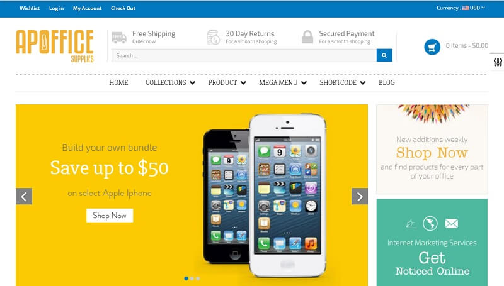This screenshot has height=286, width=504.
Task: Open the shopping cart icon
Action: 432,47
